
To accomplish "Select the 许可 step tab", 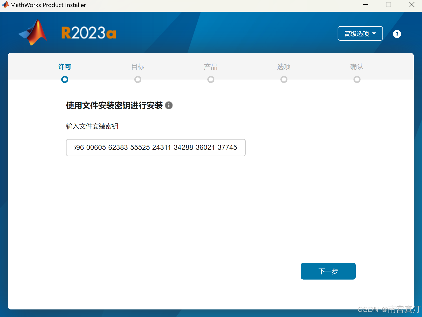I will tap(65, 67).
